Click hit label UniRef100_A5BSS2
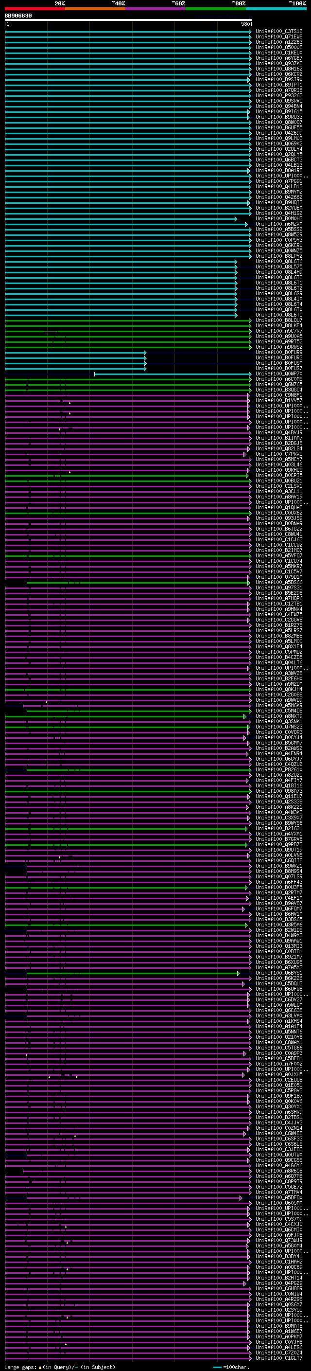The height and width of the screenshot is (1371, 311). [279, 230]
